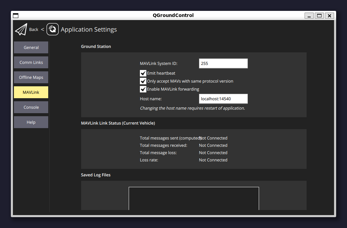The height and width of the screenshot is (228, 347).
Task: Click the Ground Station heading
Action: [x=96, y=47]
